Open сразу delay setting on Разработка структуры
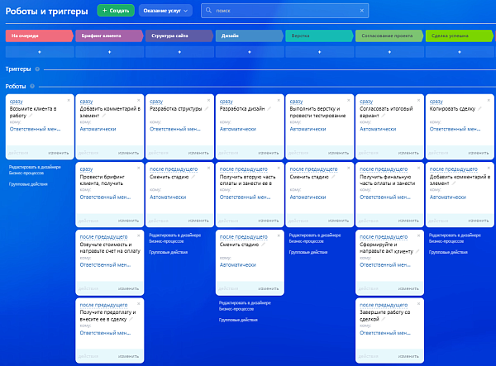This screenshot has width=496, height=366. (156, 102)
